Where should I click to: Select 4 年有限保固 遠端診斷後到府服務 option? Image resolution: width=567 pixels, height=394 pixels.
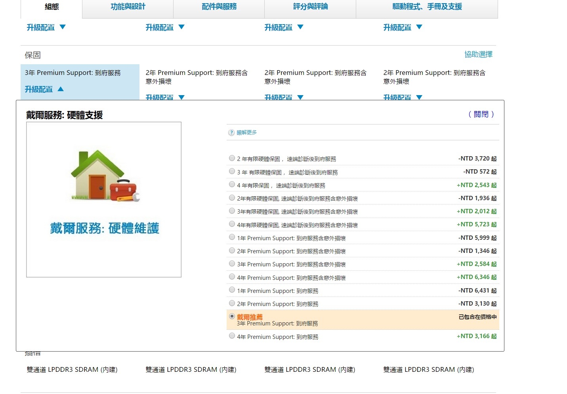coord(232,184)
